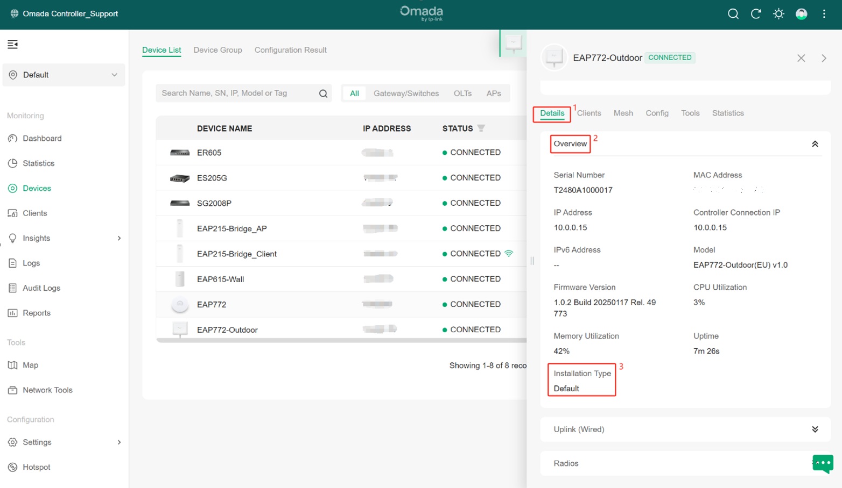Open the Mesh tab in device panel
The height and width of the screenshot is (488, 842).
(623, 113)
